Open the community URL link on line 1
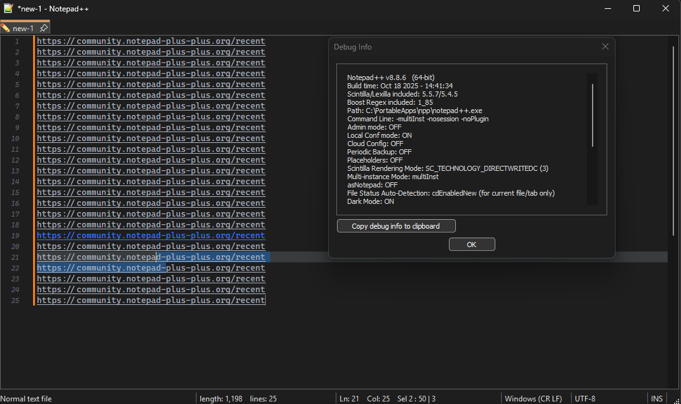 point(151,41)
